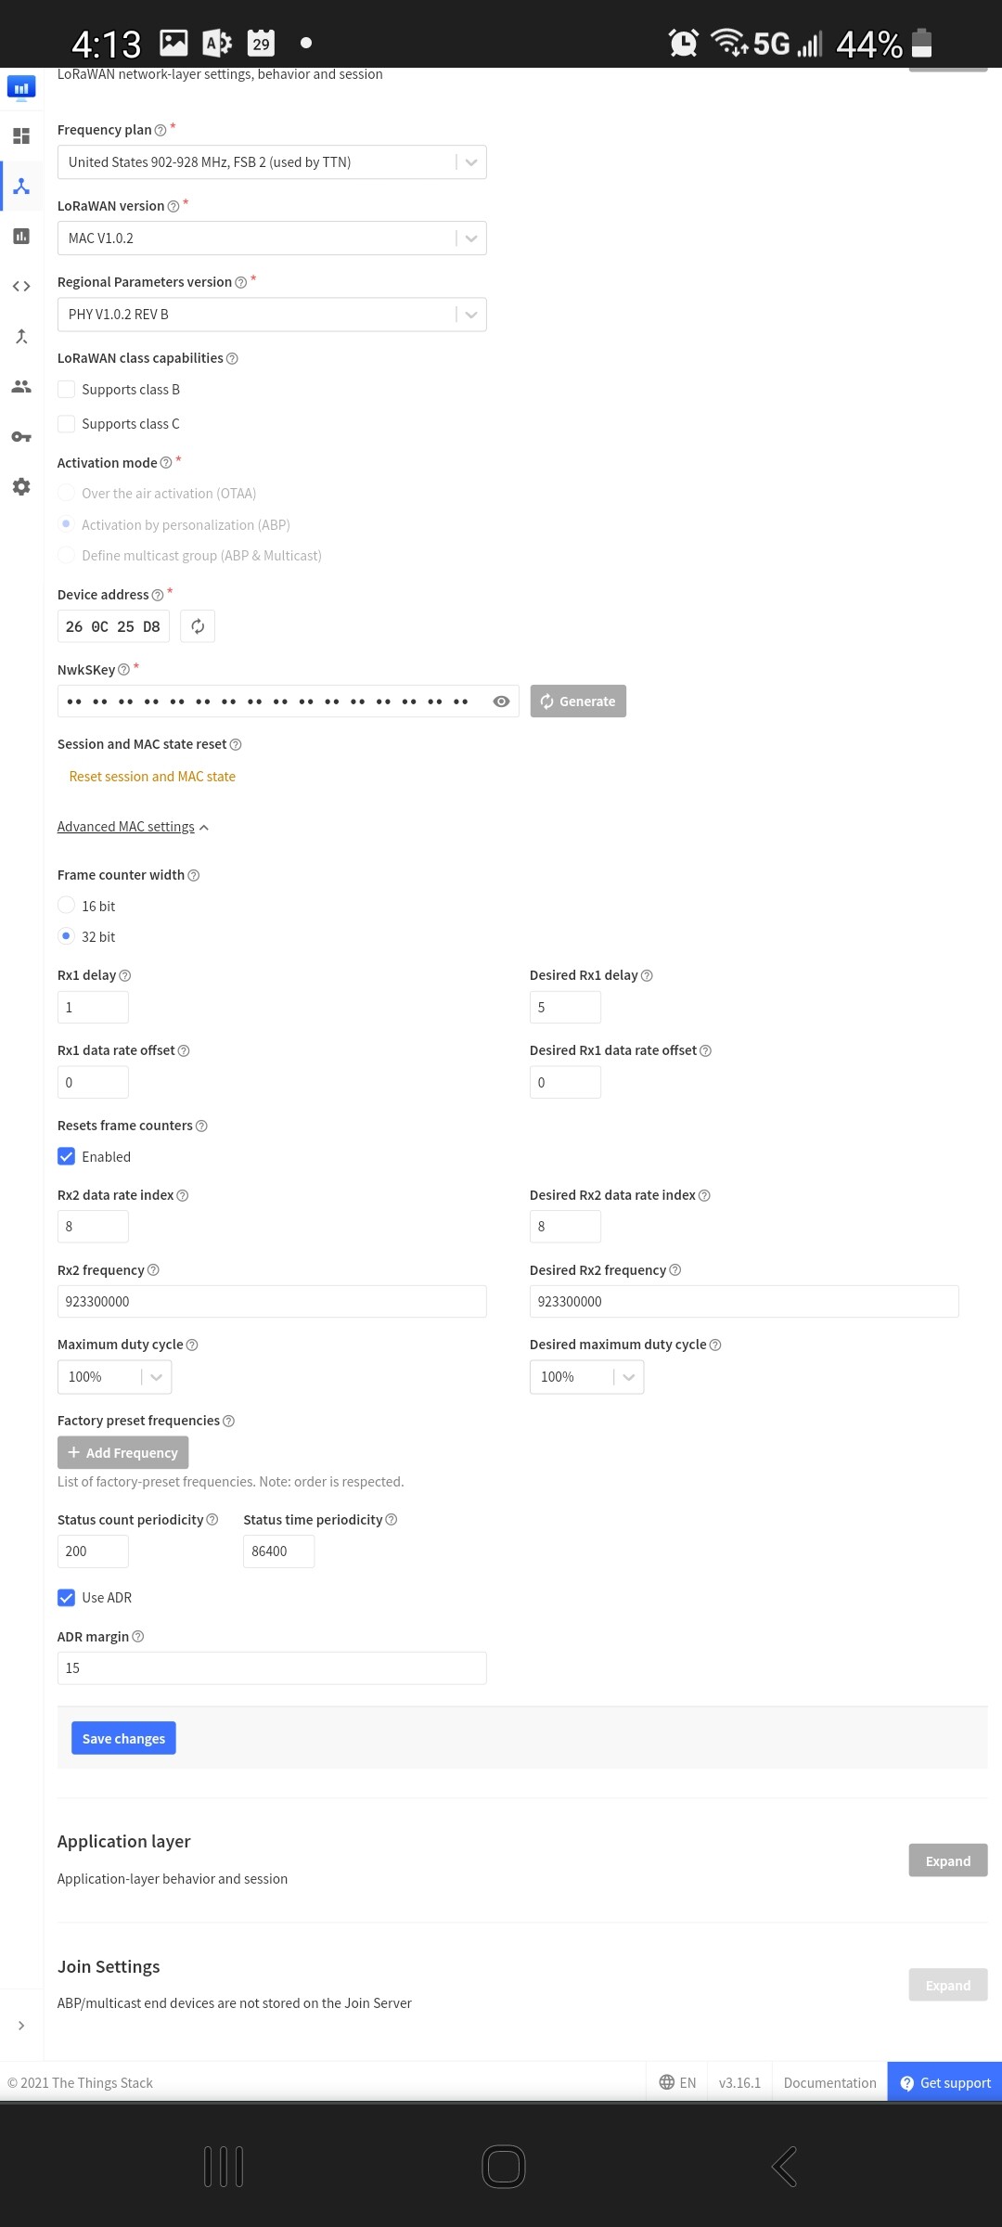The height and width of the screenshot is (2227, 1002).
Task: Open the Maximum duty cycle dropdown
Action: coord(114,1377)
